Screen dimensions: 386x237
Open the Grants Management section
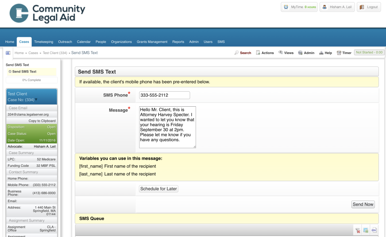click(x=152, y=42)
